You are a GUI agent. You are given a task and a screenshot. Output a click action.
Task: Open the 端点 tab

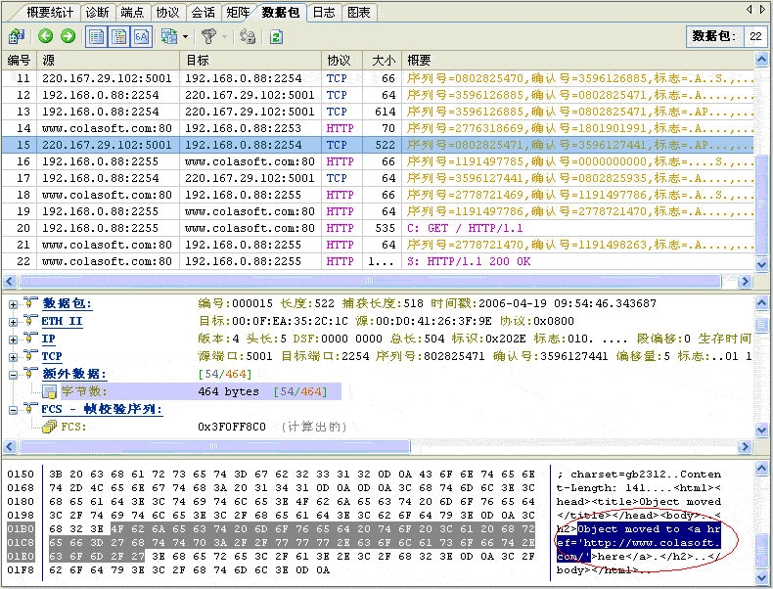click(x=133, y=13)
